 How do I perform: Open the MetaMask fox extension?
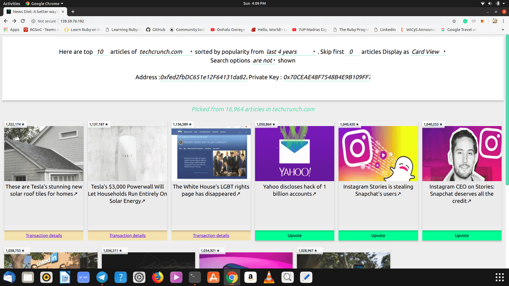[482, 21]
